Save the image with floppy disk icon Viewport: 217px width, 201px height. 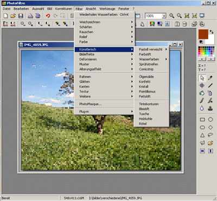21,16
